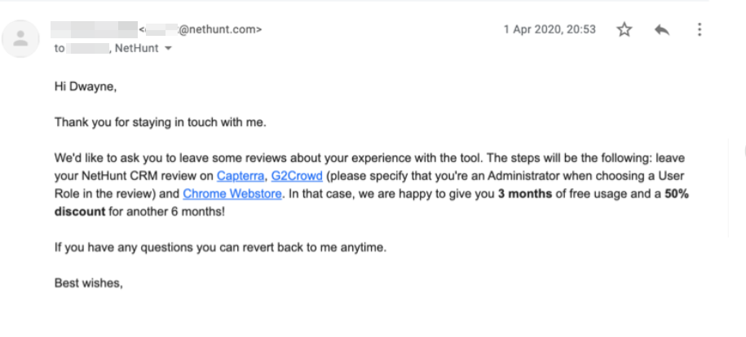Click the 1 Apr 2020, 20:53 timestamp

[x=550, y=29]
